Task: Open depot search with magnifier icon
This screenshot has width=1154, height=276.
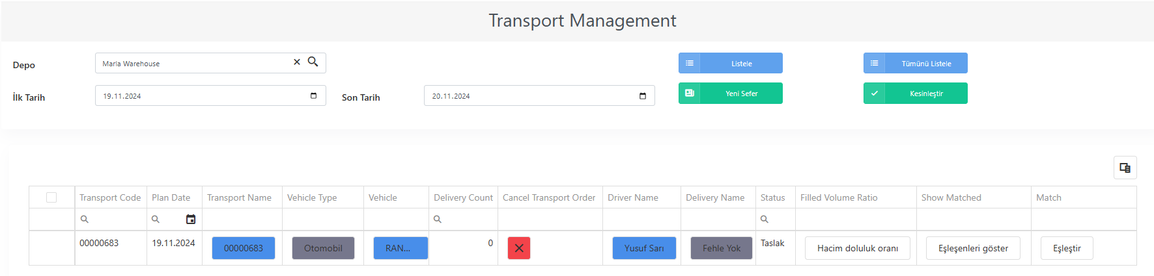Action: point(313,62)
